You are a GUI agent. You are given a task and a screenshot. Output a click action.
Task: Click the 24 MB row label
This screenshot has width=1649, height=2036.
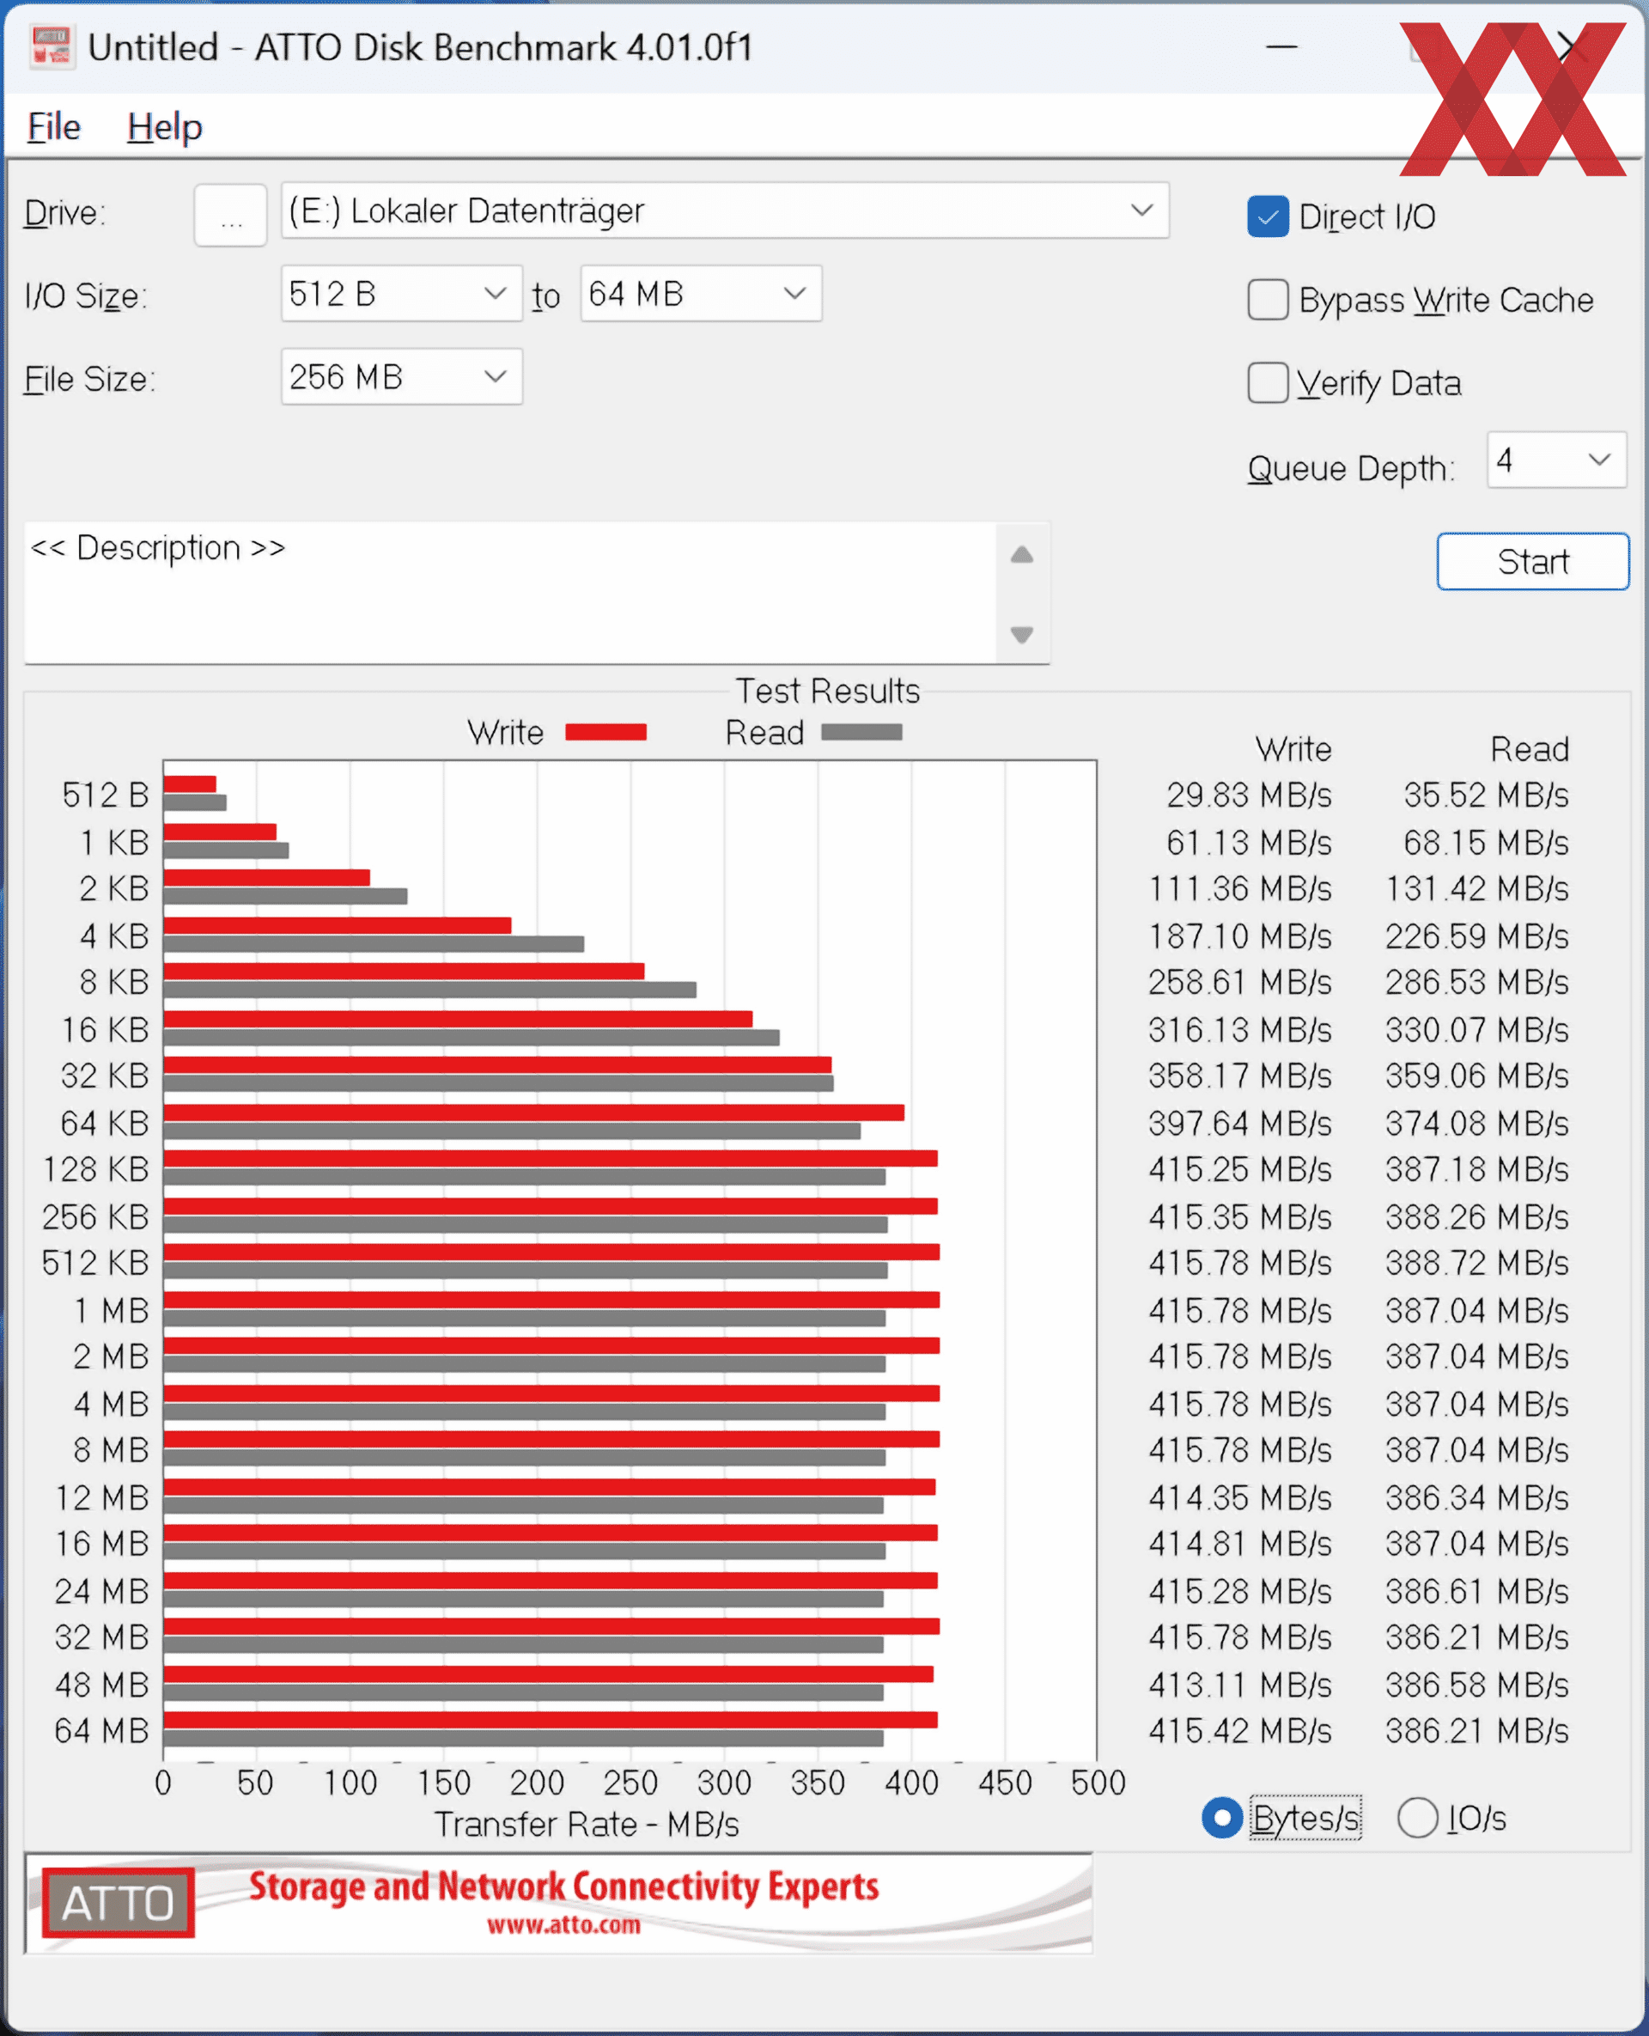(101, 1590)
